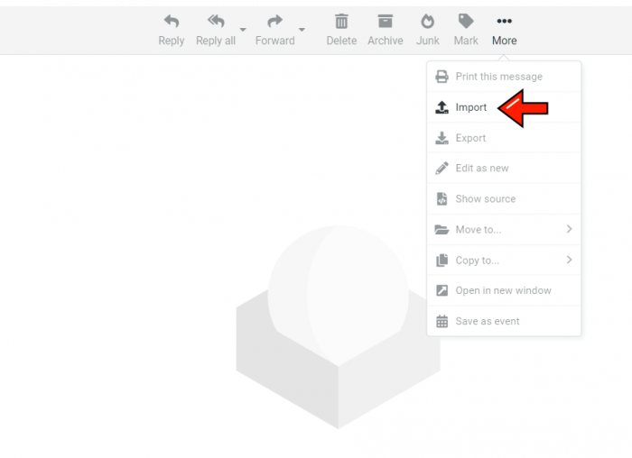Open the Forward options dropdown arrow
Screen dimensions: 632x458
pyautogui.click(x=302, y=30)
